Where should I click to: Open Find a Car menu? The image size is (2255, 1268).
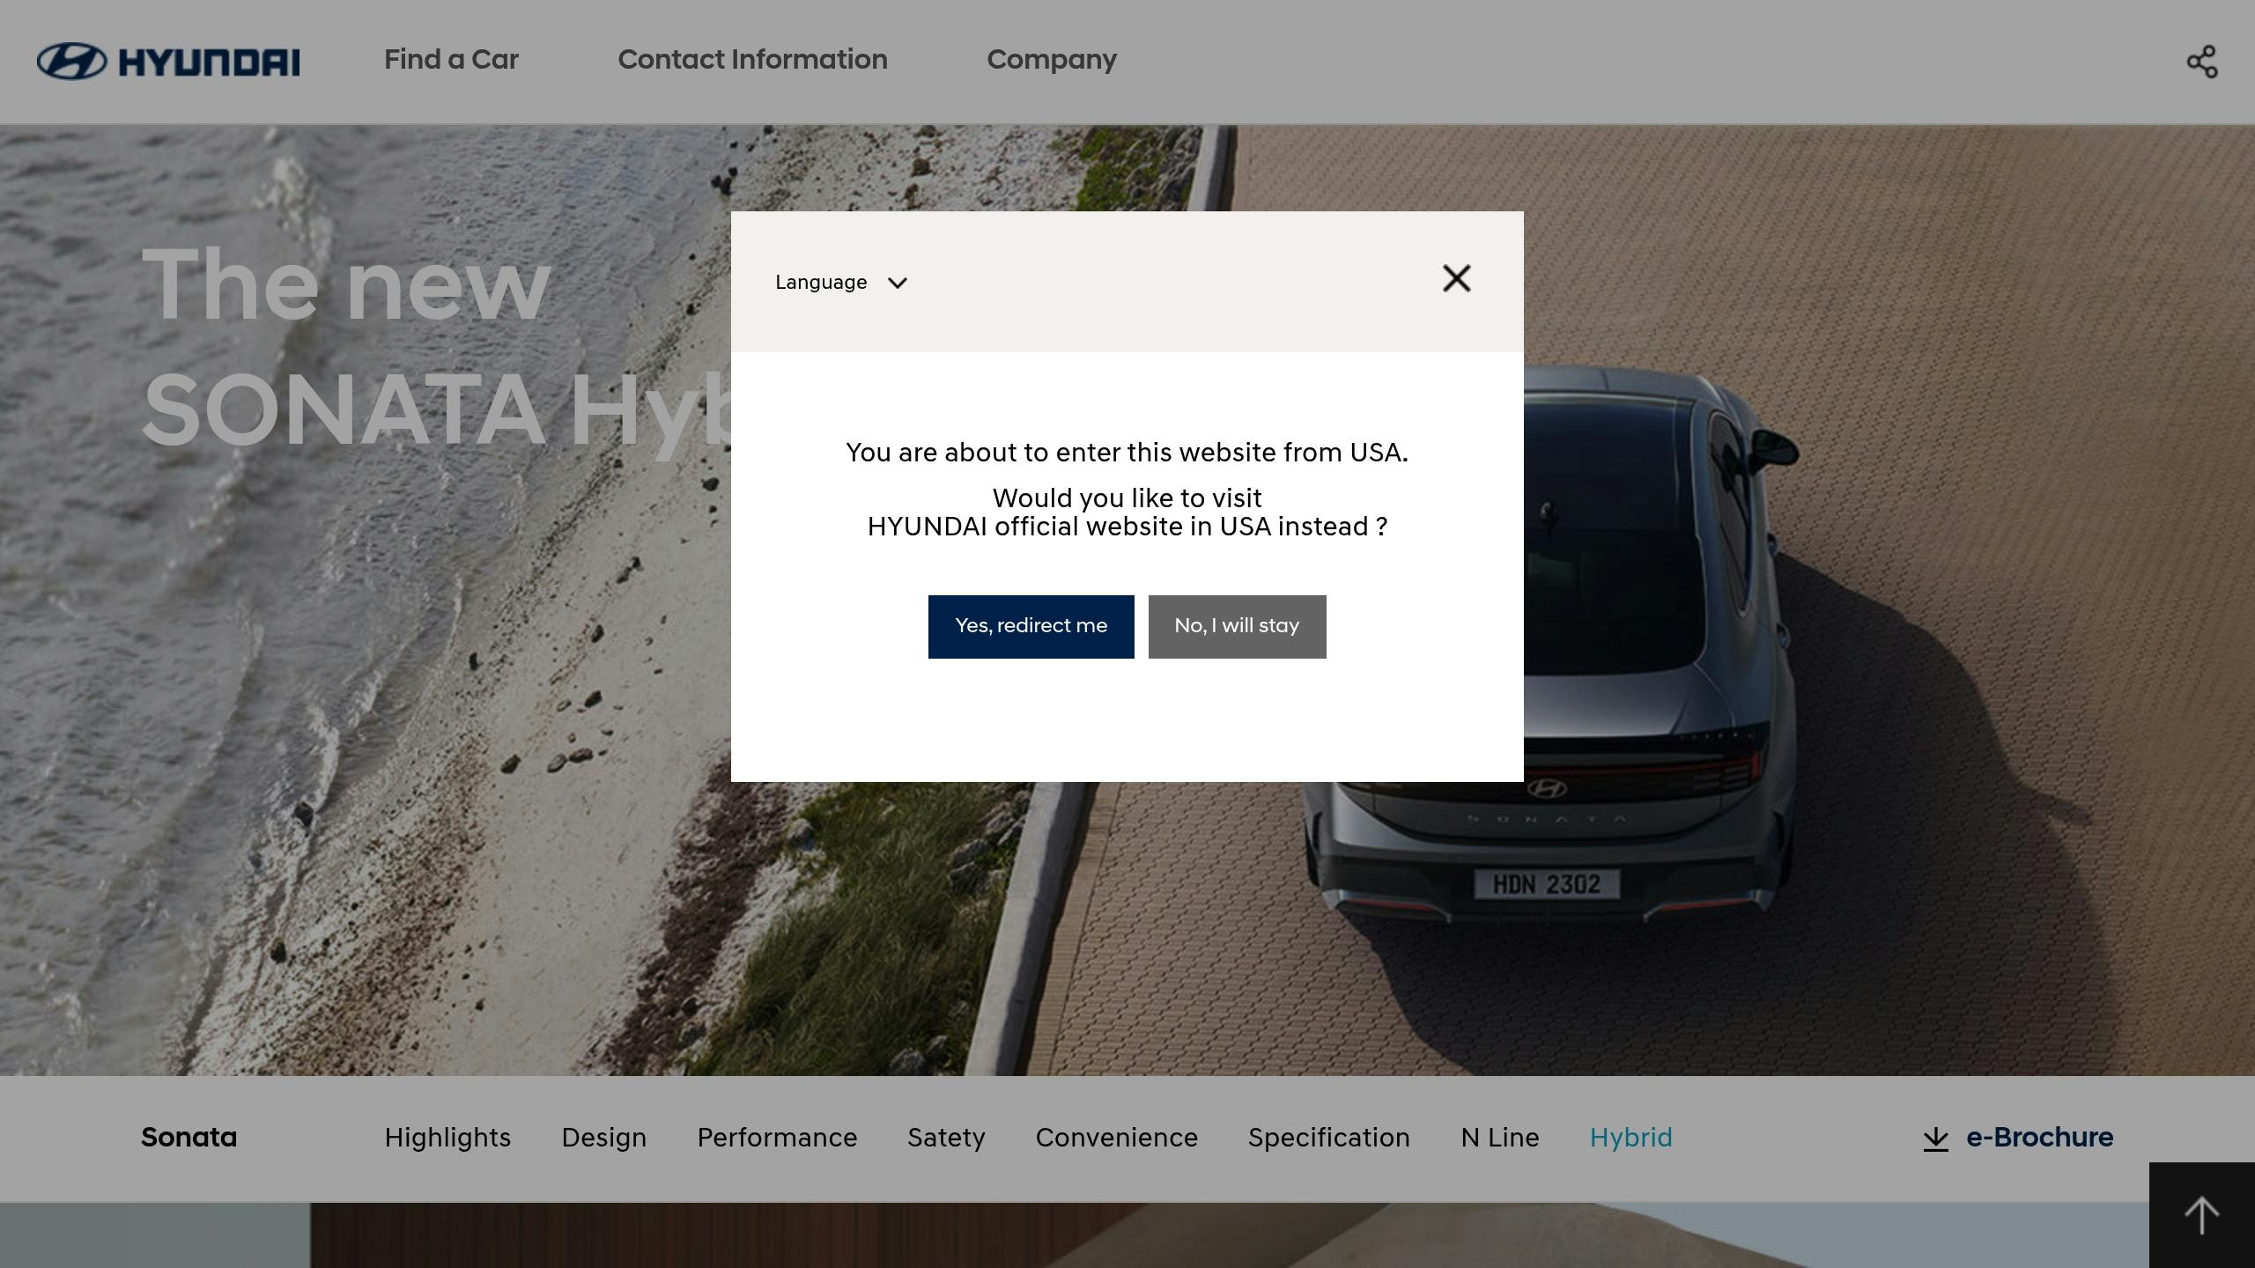pos(451,60)
